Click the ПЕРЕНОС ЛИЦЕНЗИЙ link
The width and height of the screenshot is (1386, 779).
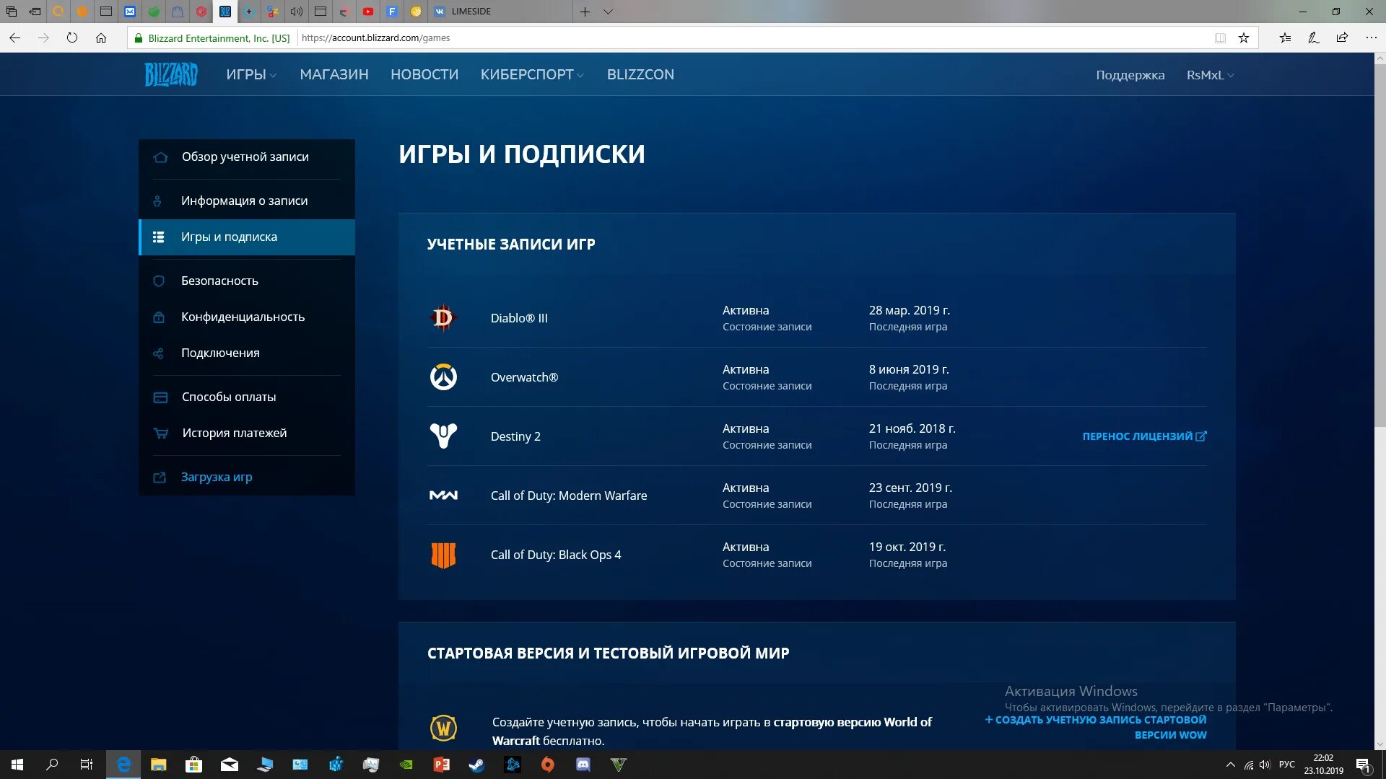pos(1143,436)
